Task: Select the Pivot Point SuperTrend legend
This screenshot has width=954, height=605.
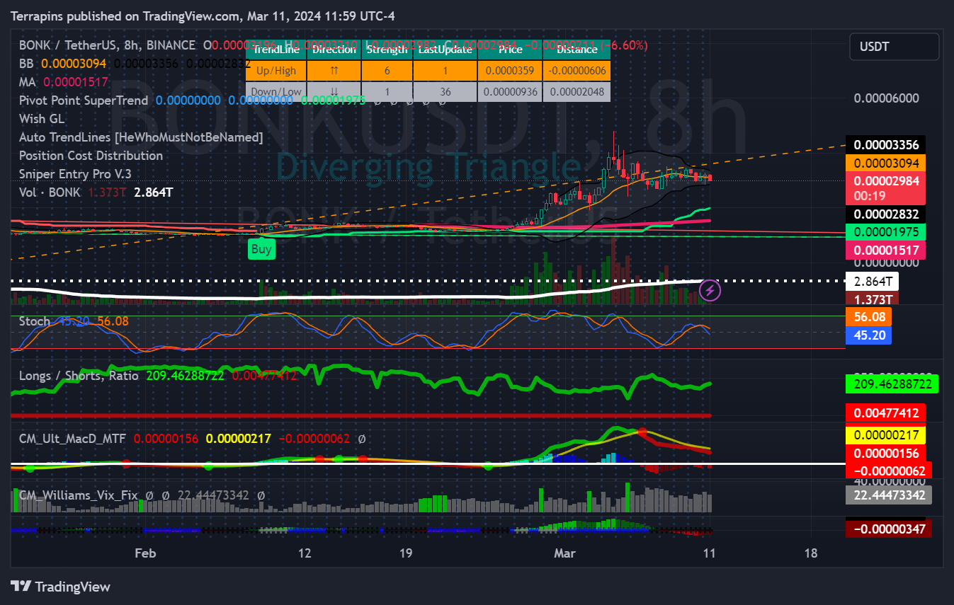Action: pyautogui.click(x=84, y=100)
